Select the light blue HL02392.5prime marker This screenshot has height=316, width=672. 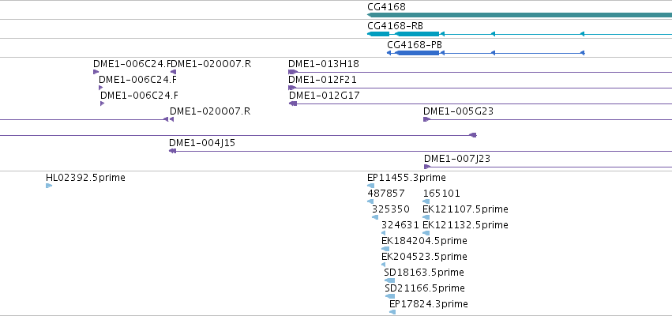pyautogui.click(x=49, y=186)
